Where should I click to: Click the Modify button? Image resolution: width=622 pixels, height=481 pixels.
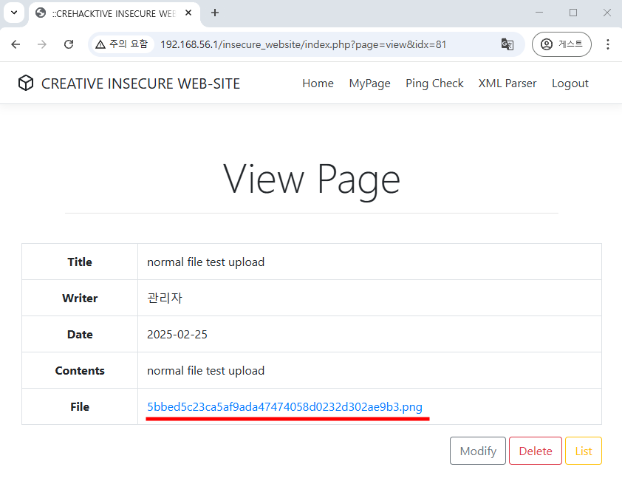coord(478,451)
